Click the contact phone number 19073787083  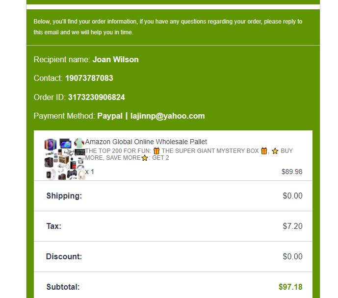point(89,78)
